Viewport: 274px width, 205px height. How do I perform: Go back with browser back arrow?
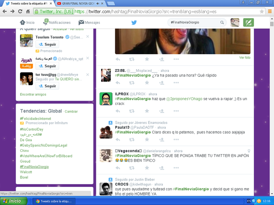click(x=5, y=12)
